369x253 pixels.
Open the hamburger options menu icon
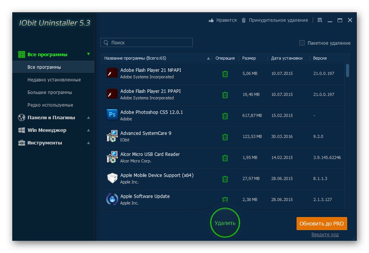320,20
